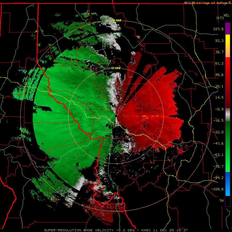This screenshot has height=232, width=232.
Task: Click the 92.3 legend value
Action: [x=219, y=40]
